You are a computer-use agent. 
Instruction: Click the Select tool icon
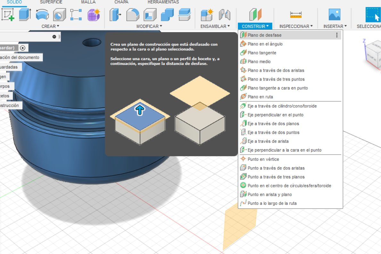(373, 14)
